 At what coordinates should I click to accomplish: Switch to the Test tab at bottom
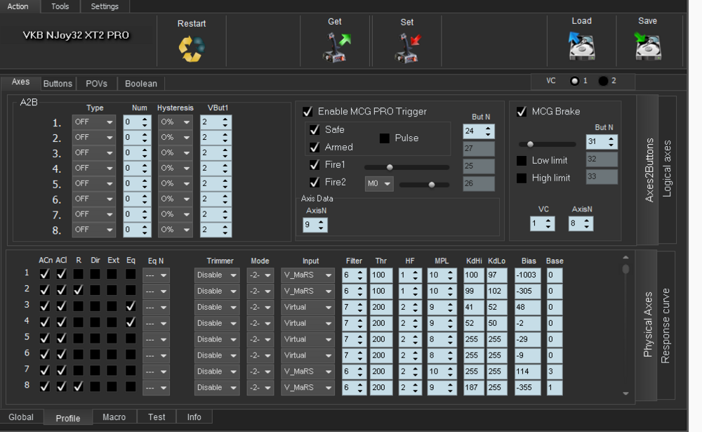coord(156,417)
